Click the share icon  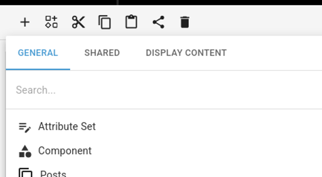click(x=158, y=22)
